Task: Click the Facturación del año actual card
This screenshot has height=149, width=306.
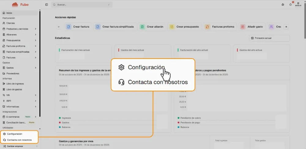Action: (202, 53)
